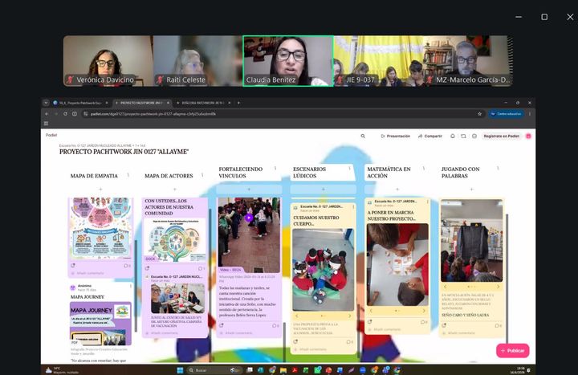Reload the Padlet page
The width and height of the screenshot is (578, 375).
65,114
